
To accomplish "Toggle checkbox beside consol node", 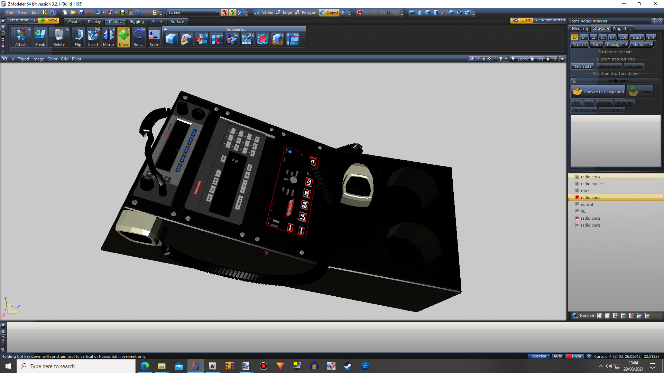I will tap(577, 204).
